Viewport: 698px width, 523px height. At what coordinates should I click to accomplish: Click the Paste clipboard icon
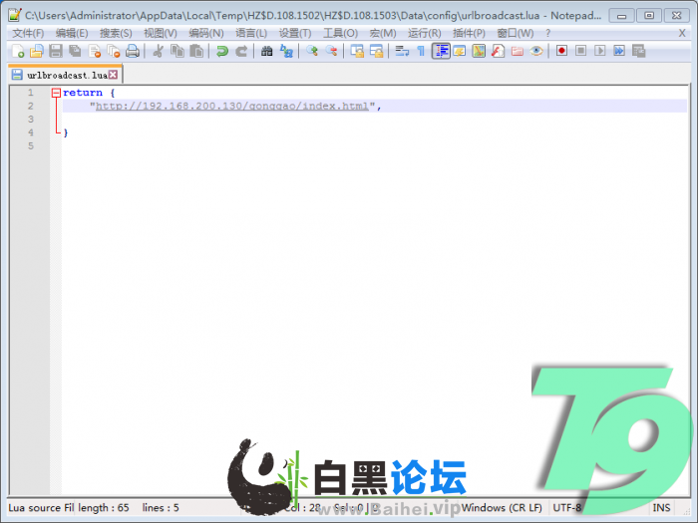pos(196,51)
